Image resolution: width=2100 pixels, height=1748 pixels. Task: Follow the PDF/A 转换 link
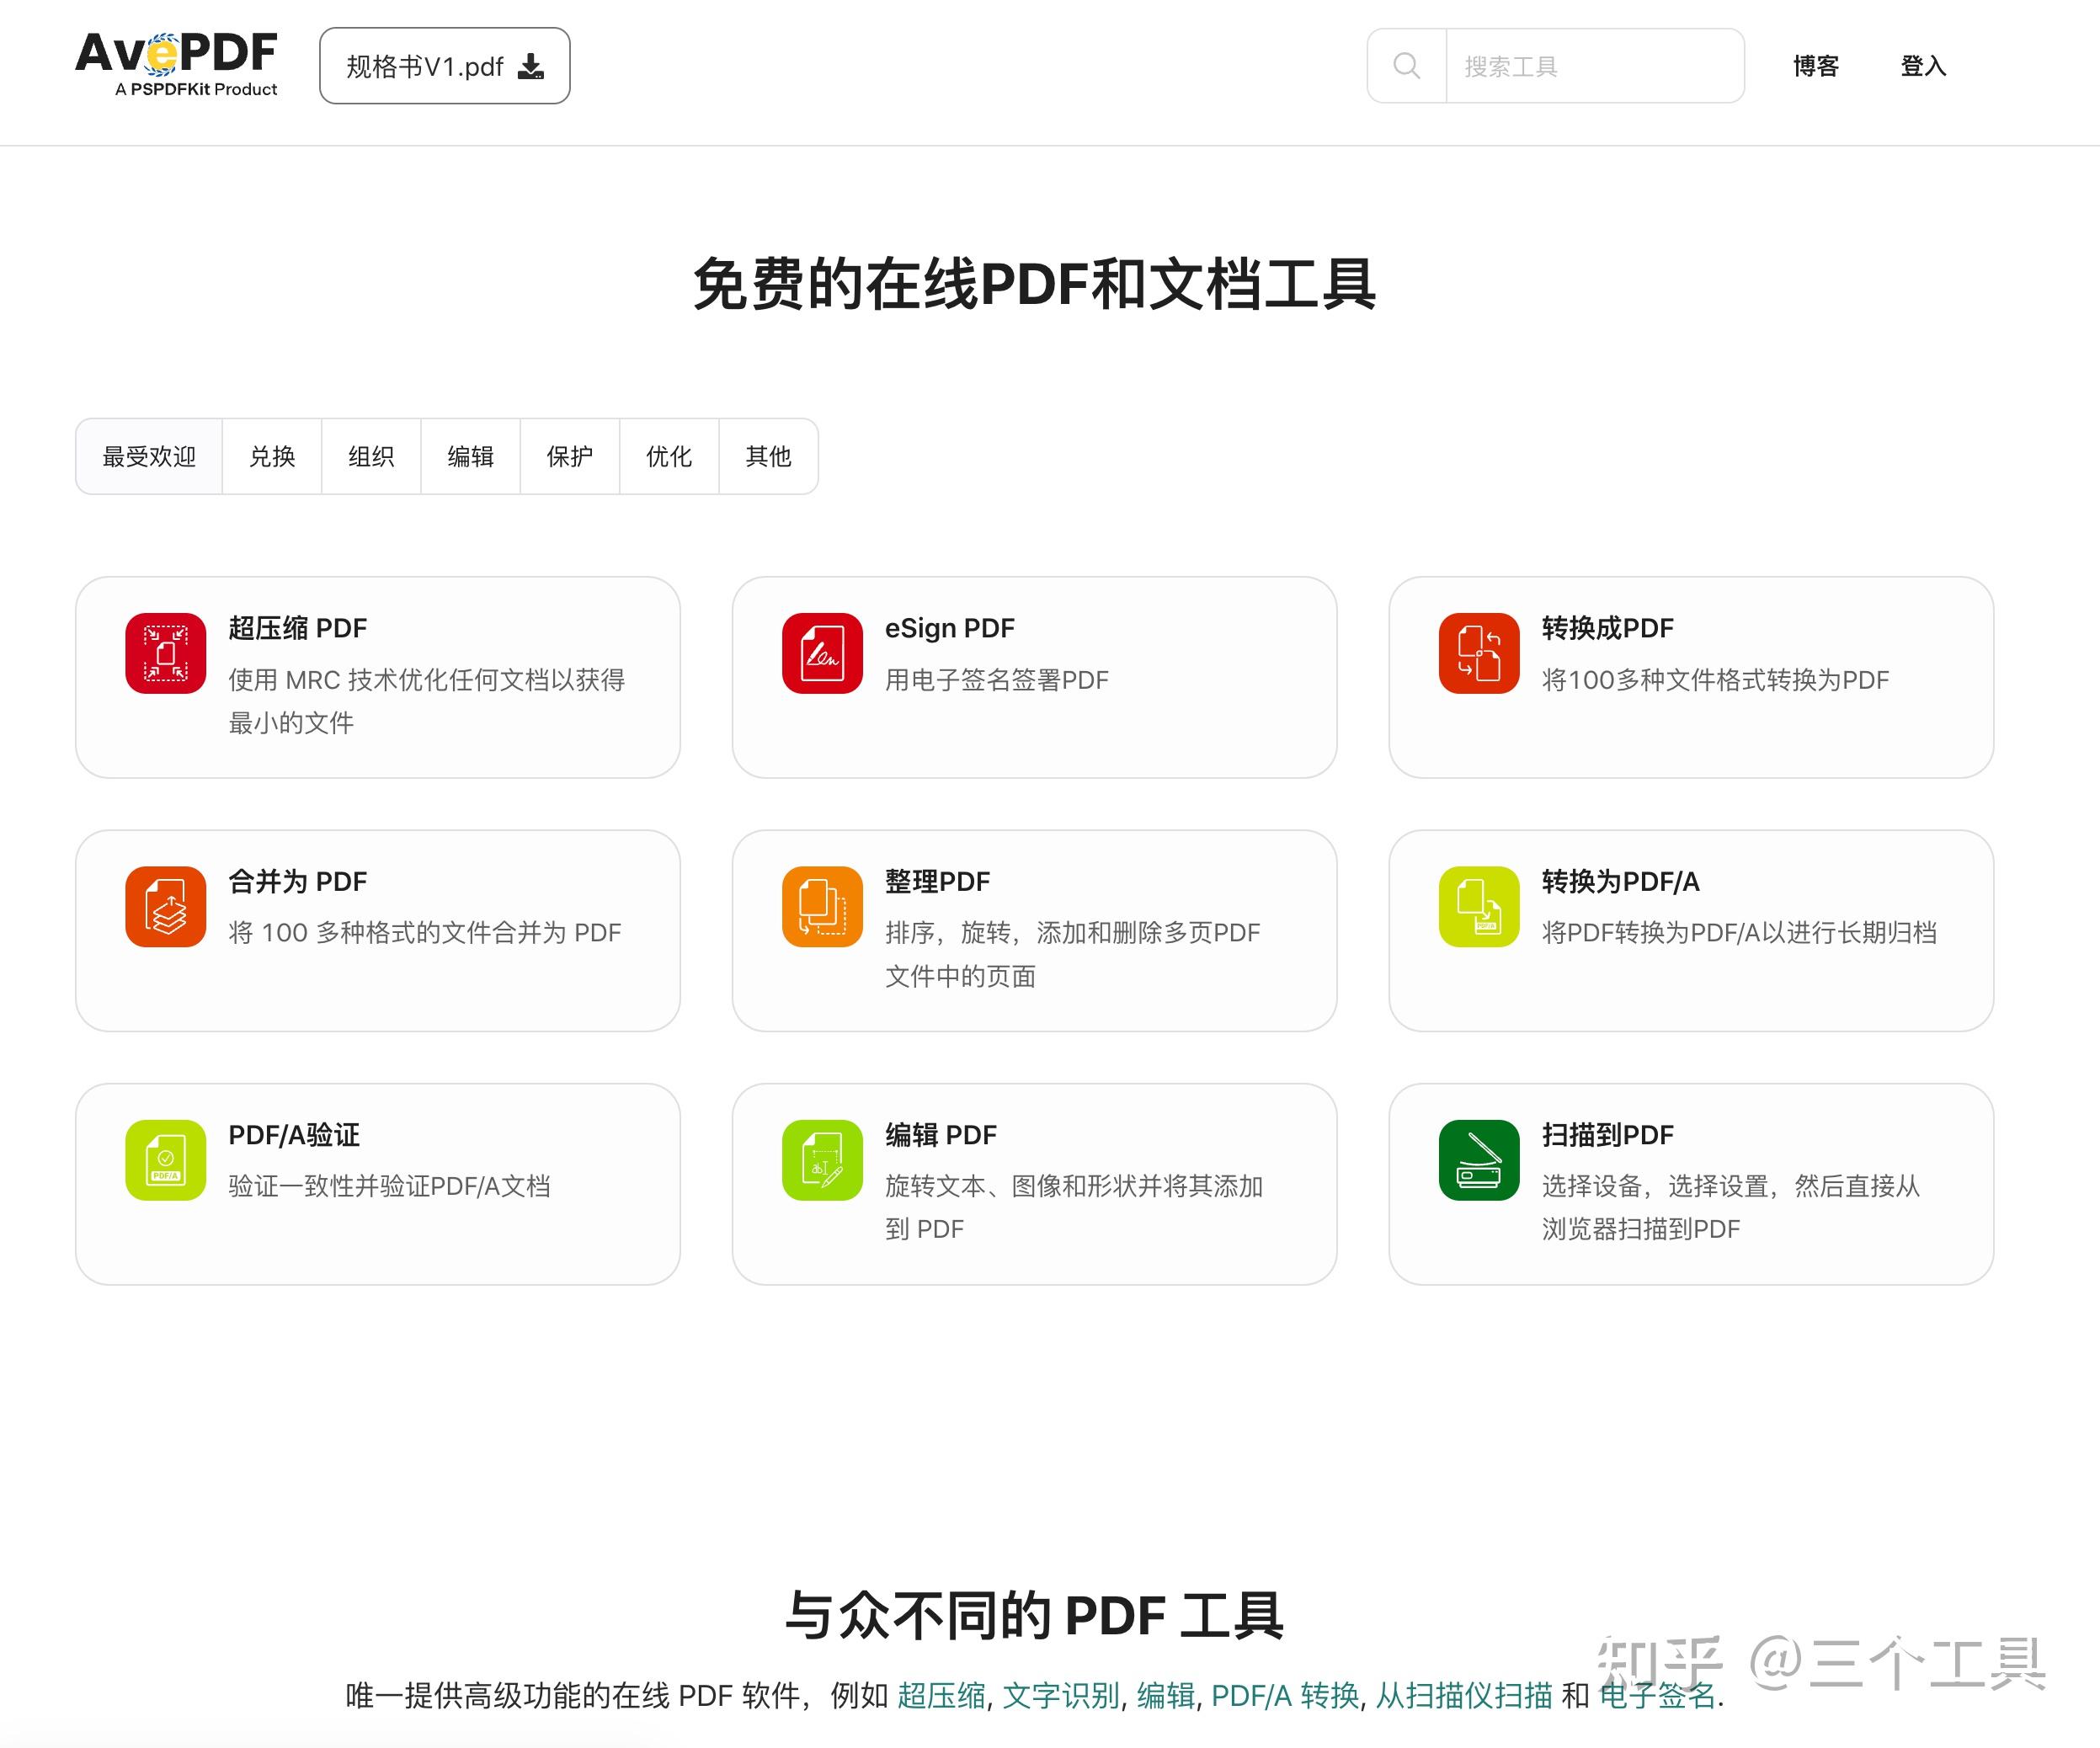(x=1285, y=1695)
